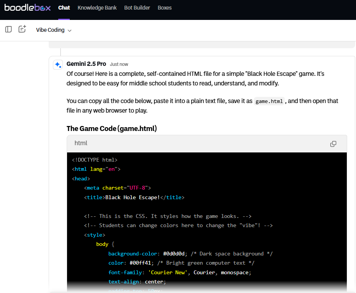This screenshot has width=356, height=293.
Task: Click the font-family Courier New line
Action: (x=180, y=273)
